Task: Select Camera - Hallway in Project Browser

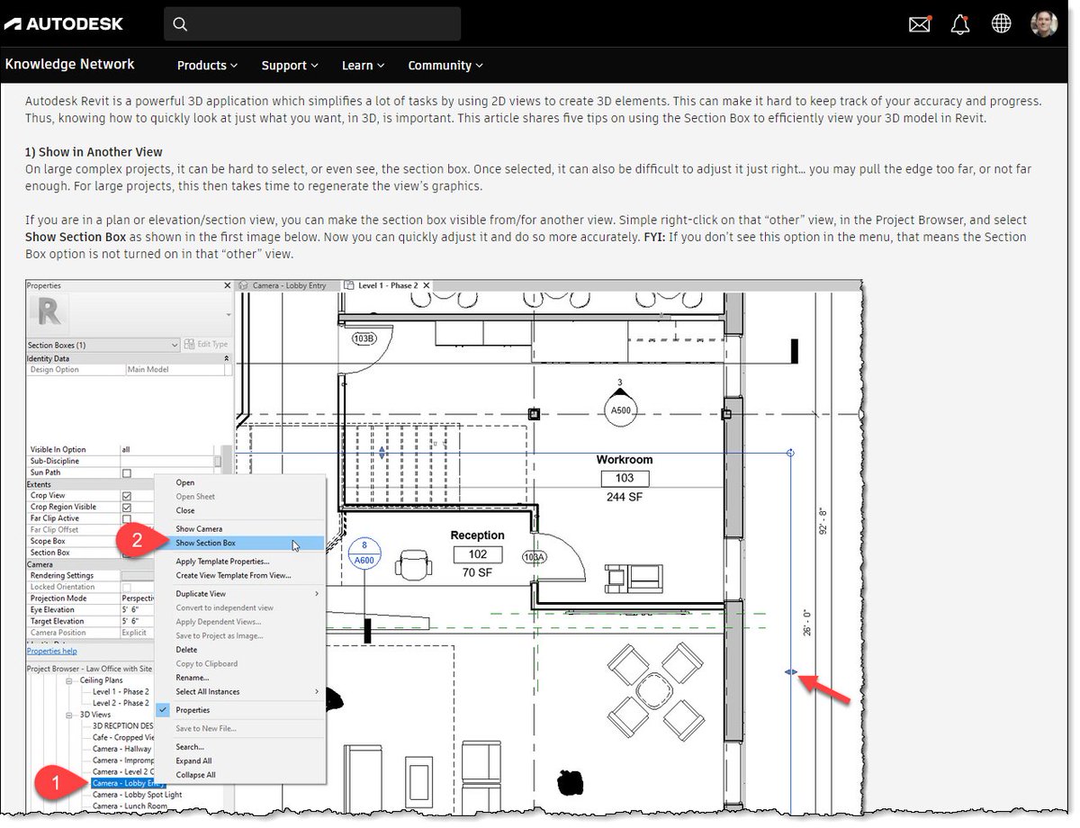Action: [123, 749]
